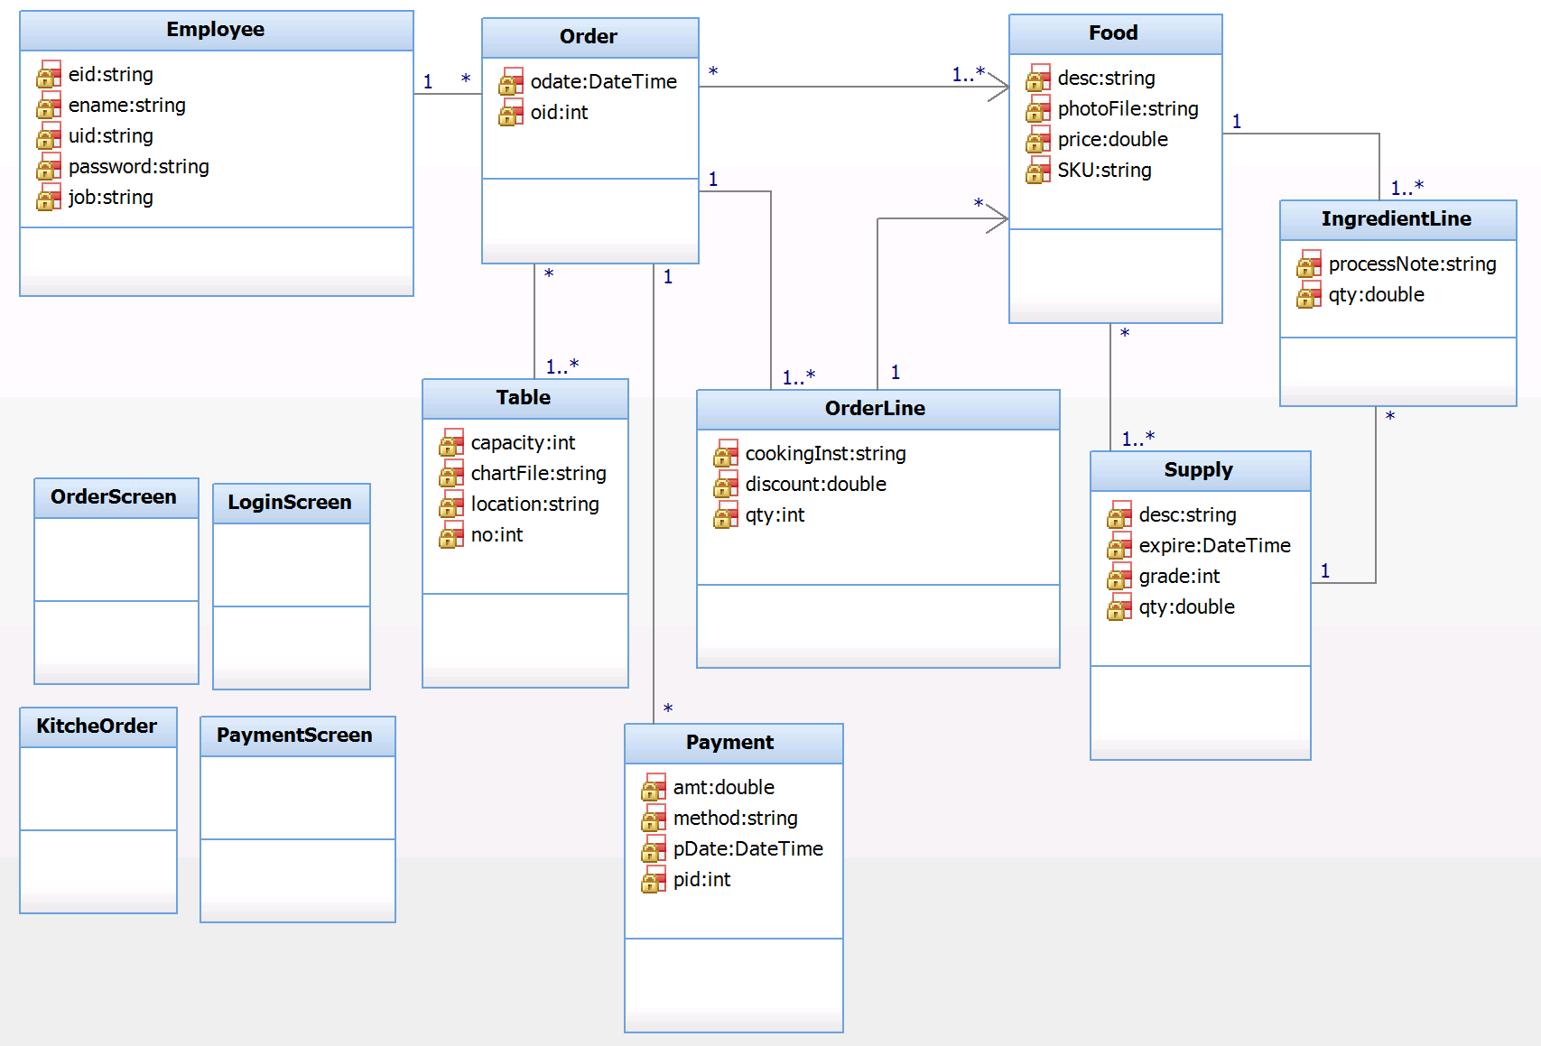Image resolution: width=1541 pixels, height=1046 pixels.
Task: Click the icon beside amt:double in Payment
Action: point(654,788)
